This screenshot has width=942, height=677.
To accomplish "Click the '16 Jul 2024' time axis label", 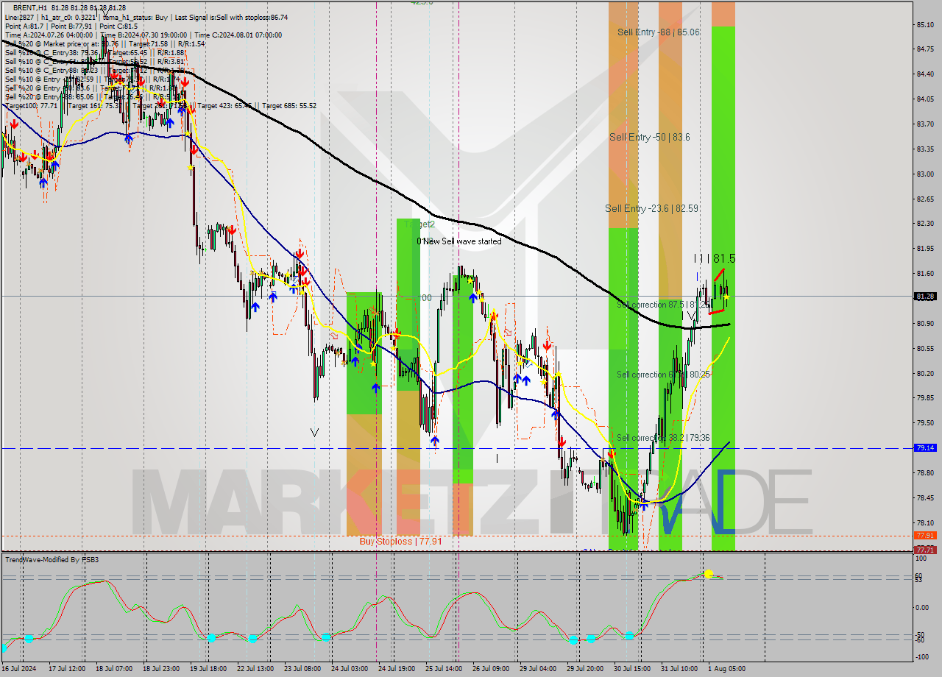I will [x=19, y=669].
